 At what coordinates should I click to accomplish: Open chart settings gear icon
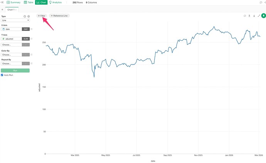tap(29, 17)
